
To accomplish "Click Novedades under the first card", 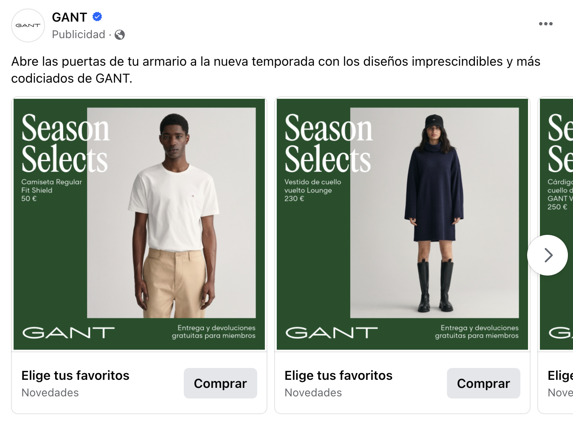I will (50, 393).
